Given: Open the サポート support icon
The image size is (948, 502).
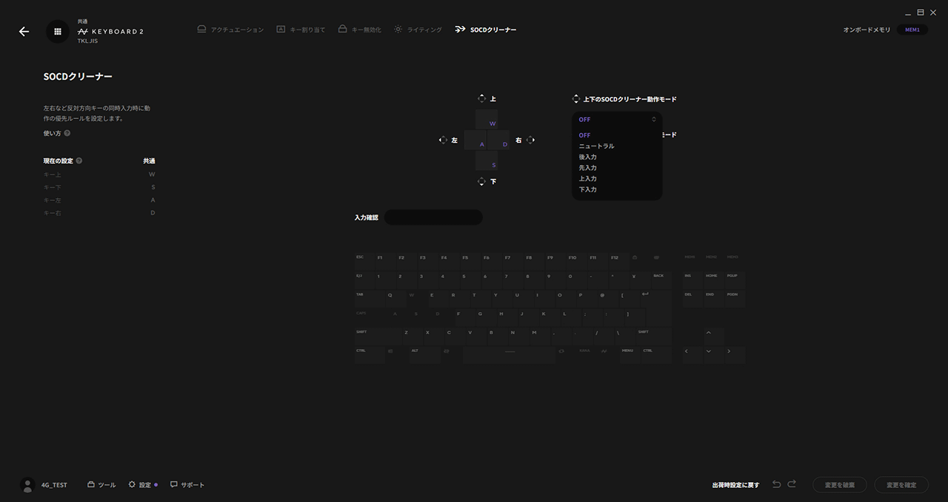Looking at the screenshot, I should click(173, 484).
